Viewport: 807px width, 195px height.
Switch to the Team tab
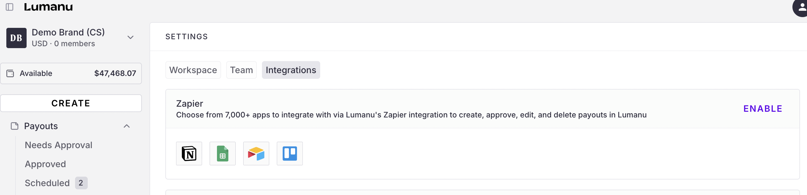(x=241, y=70)
